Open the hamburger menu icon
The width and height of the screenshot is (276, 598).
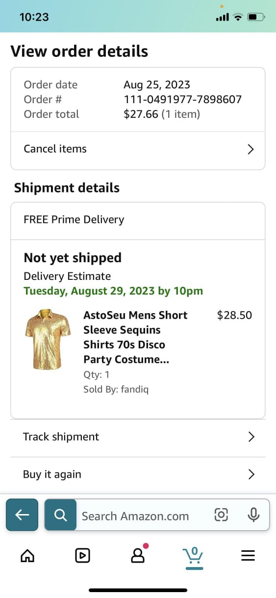(x=249, y=555)
